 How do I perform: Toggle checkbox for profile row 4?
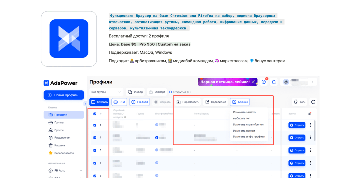pyautogui.click(x=95, y=163)
